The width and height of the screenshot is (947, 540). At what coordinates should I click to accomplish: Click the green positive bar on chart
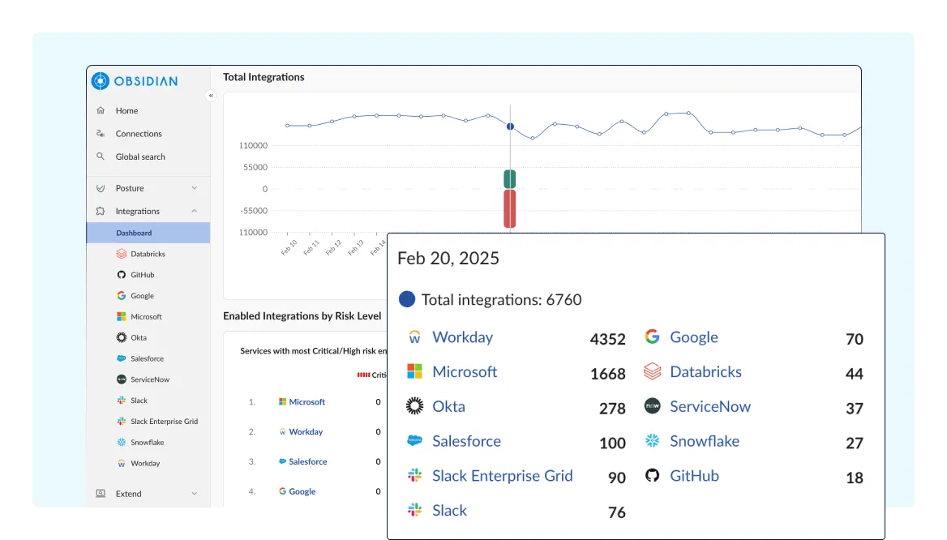click(x=510, y=179)
